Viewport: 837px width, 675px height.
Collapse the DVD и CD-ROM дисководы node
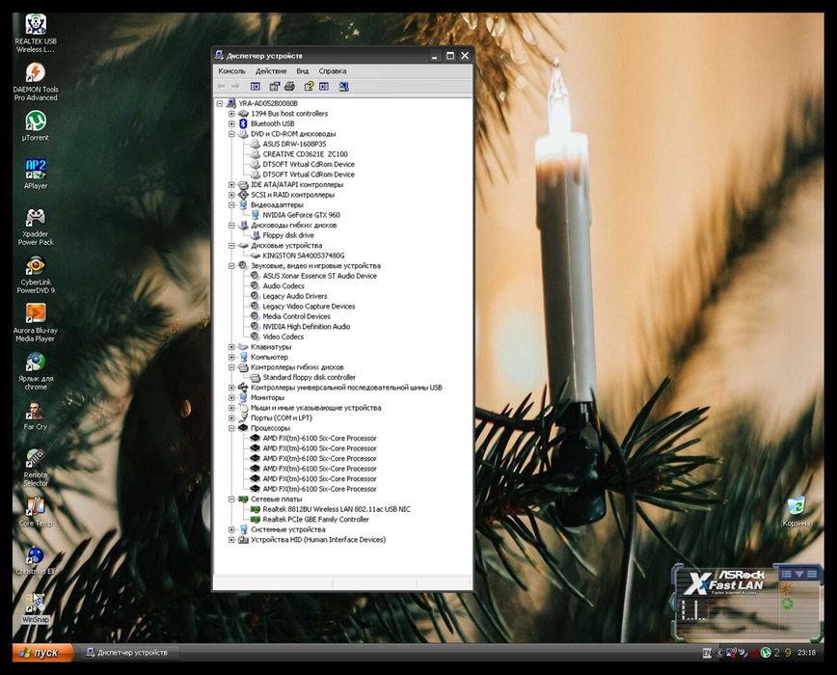tap(231, 134)
